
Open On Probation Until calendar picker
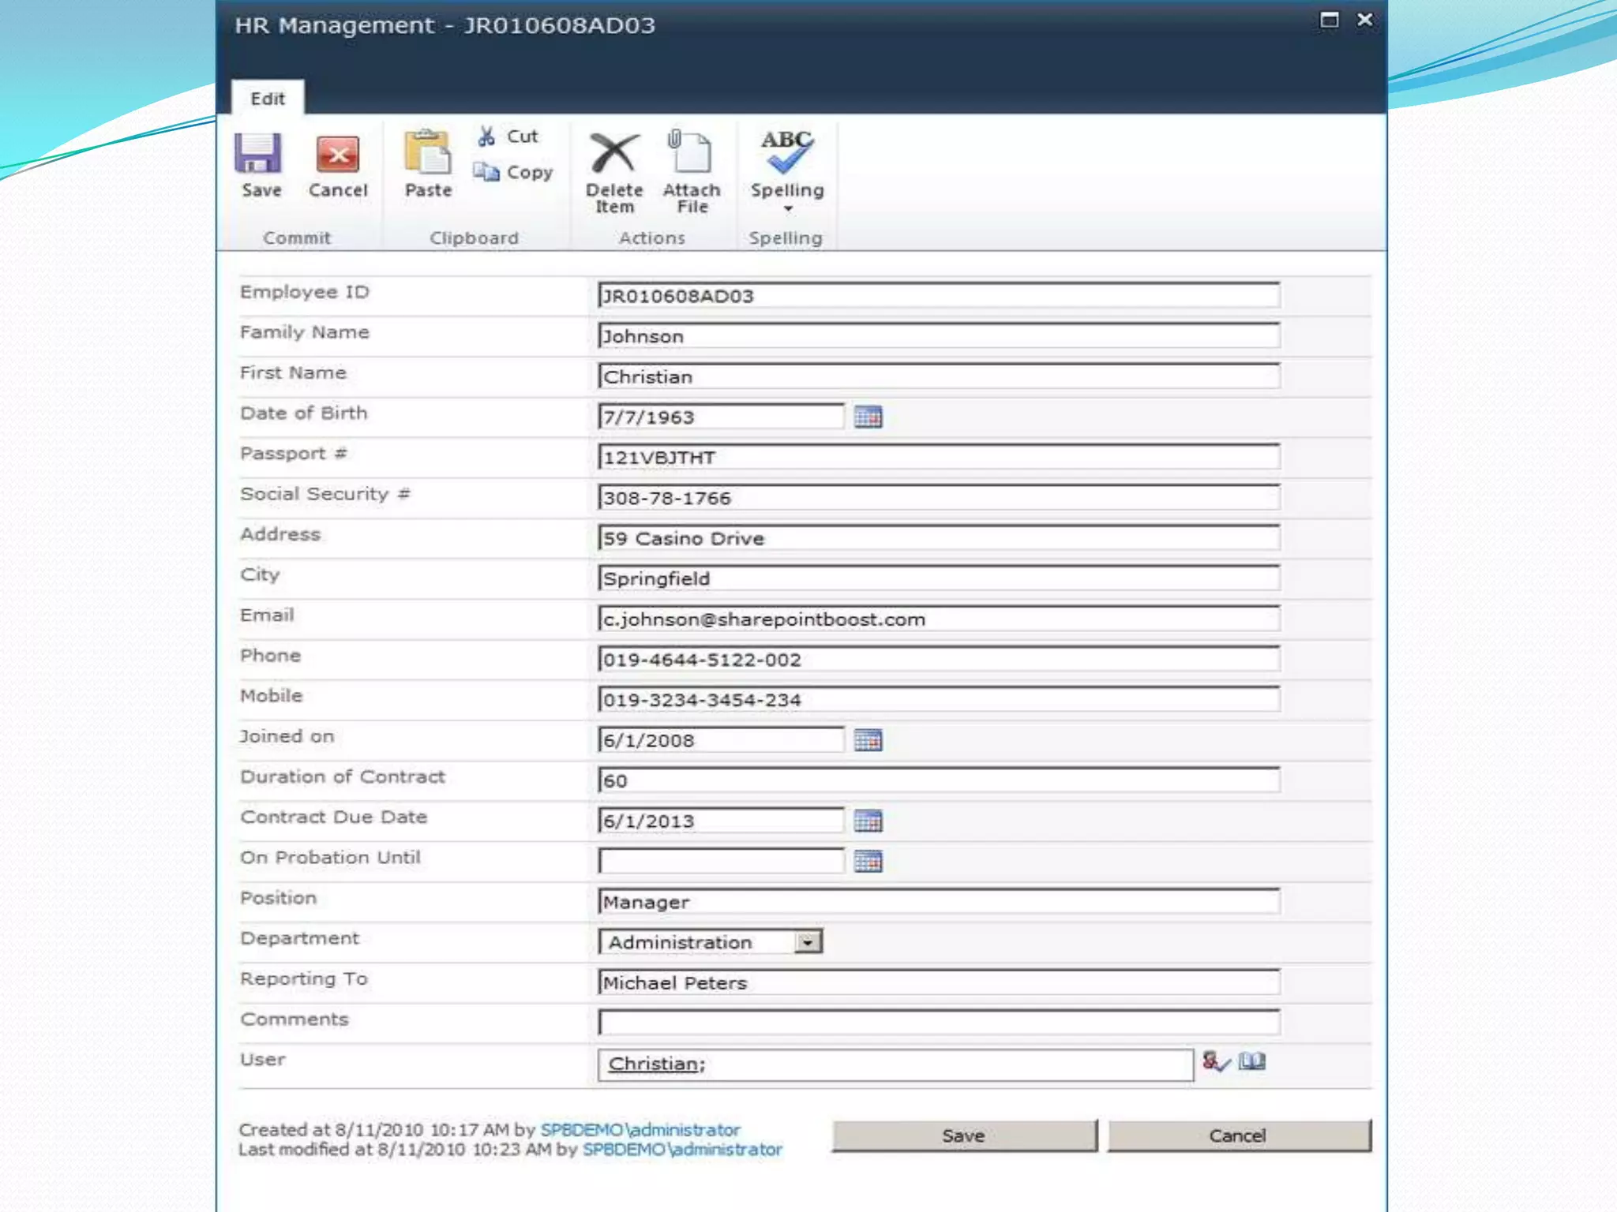point(868,862)
